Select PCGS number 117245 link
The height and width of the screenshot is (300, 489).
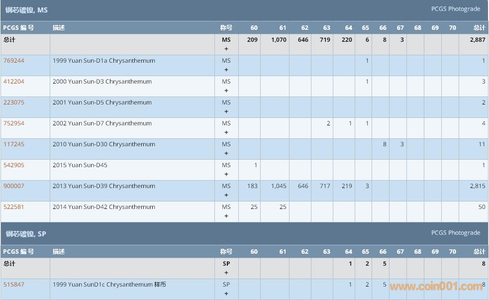coord(14,144)
